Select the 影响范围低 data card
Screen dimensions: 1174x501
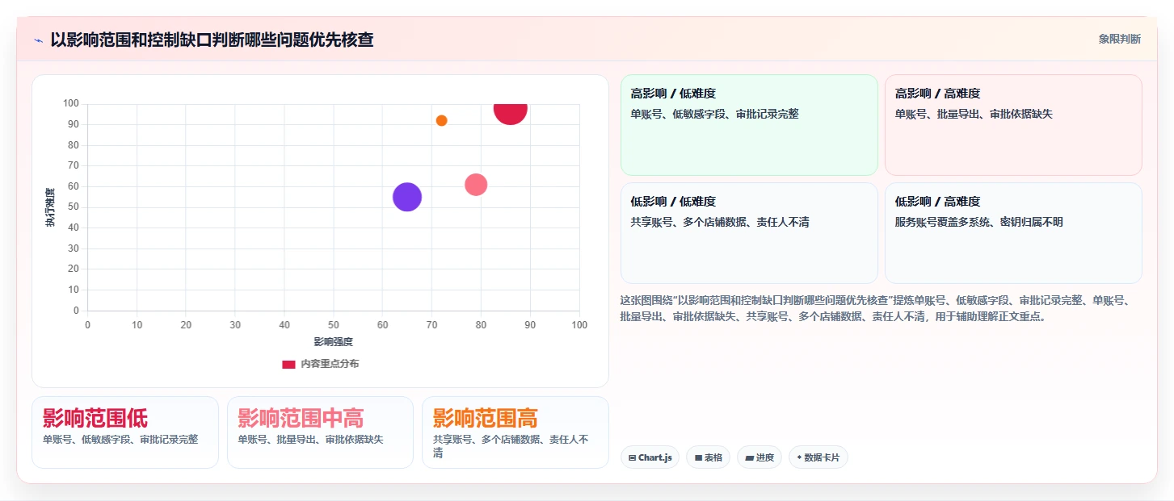pyautogui.click(x=125, y=432)
